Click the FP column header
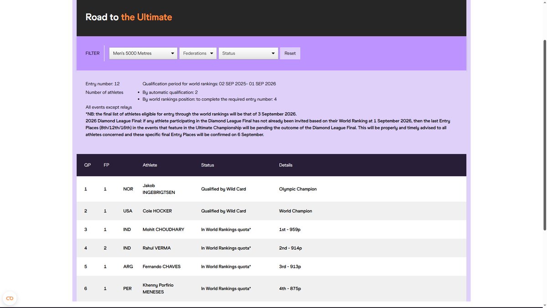This screenshot has width=547, height=308. pos(106,165)
